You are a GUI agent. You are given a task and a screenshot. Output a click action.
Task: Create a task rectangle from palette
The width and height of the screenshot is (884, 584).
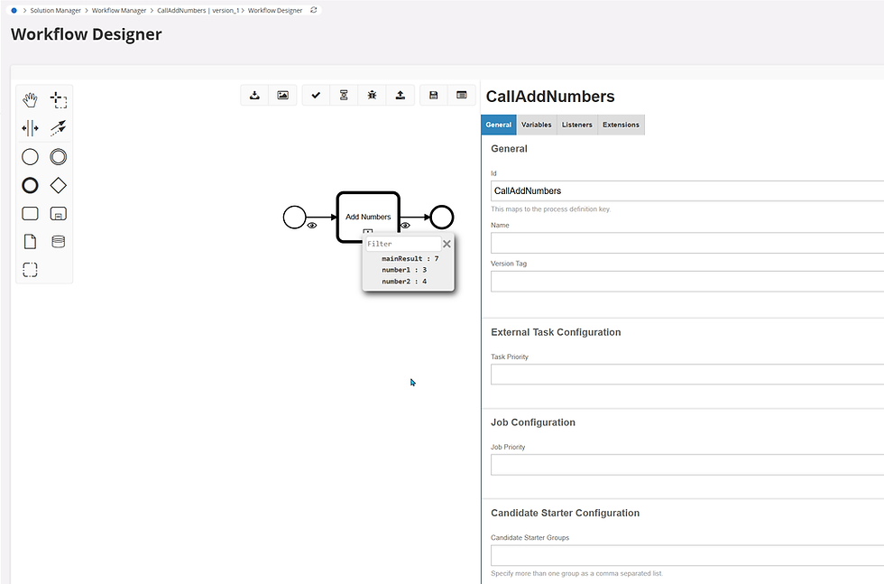pos(30,213)
